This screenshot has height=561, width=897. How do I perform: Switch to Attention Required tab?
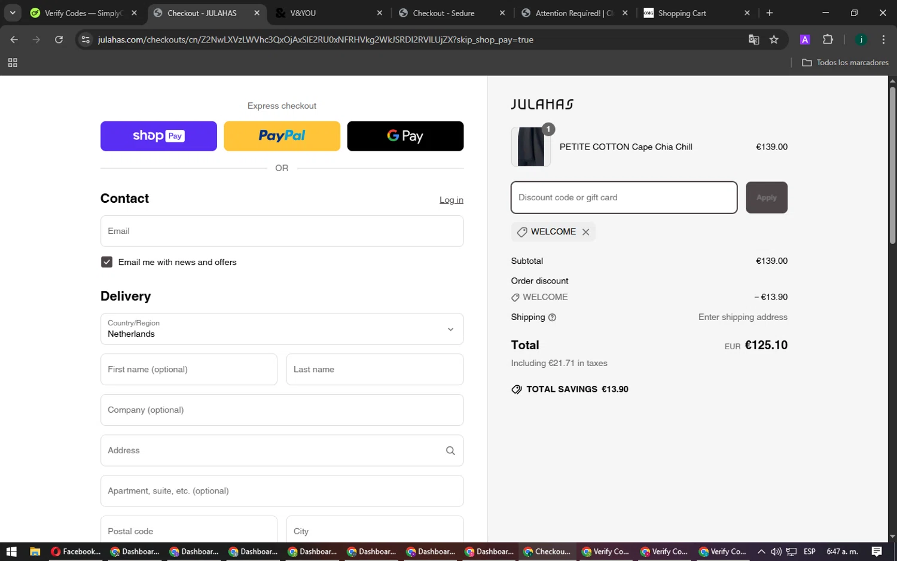[574, 13]
